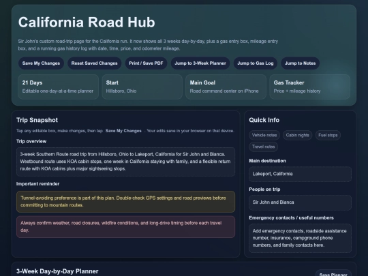Click Save Planner button
Screen dimensions: 368x276
click(x=333, y=274)
